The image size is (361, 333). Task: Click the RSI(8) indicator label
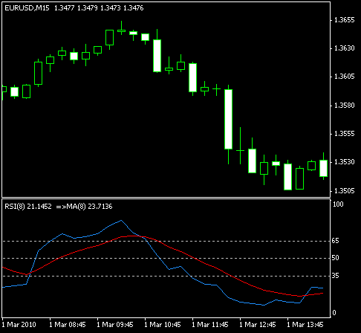15,206
